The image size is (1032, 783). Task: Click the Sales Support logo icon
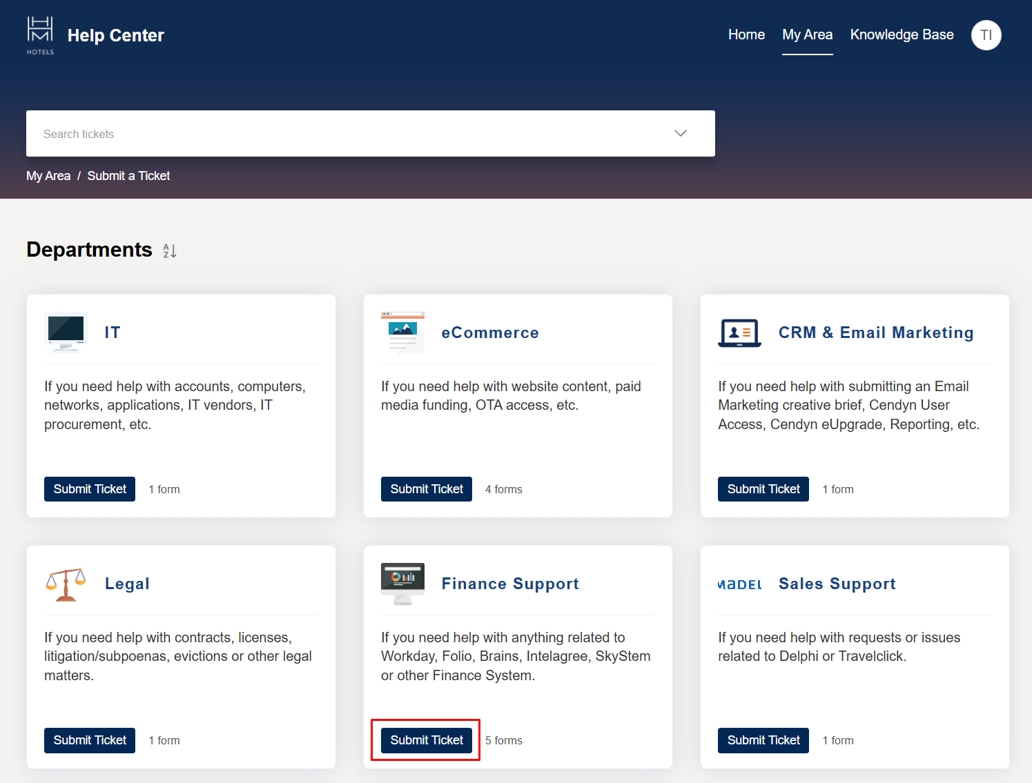pyautogui.click(x=739, y=584)
